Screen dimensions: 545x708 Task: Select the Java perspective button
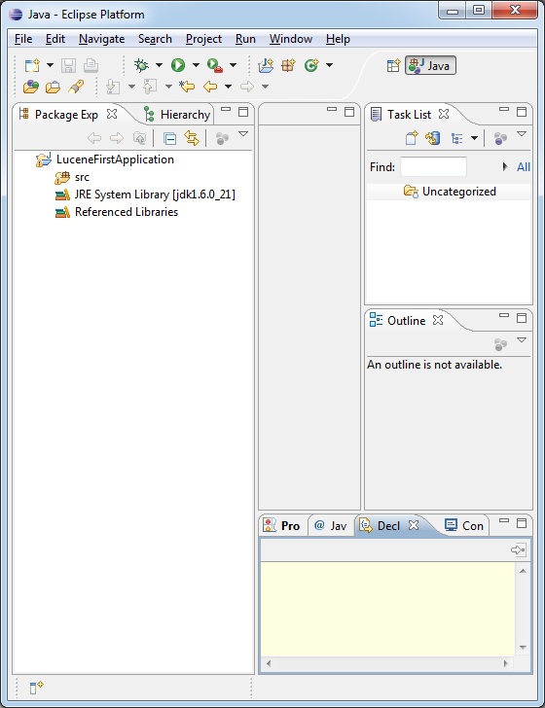430,65
